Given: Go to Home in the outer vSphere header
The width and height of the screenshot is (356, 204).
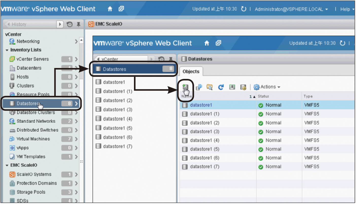Looking at the screenshot, I should pos(110,9).
